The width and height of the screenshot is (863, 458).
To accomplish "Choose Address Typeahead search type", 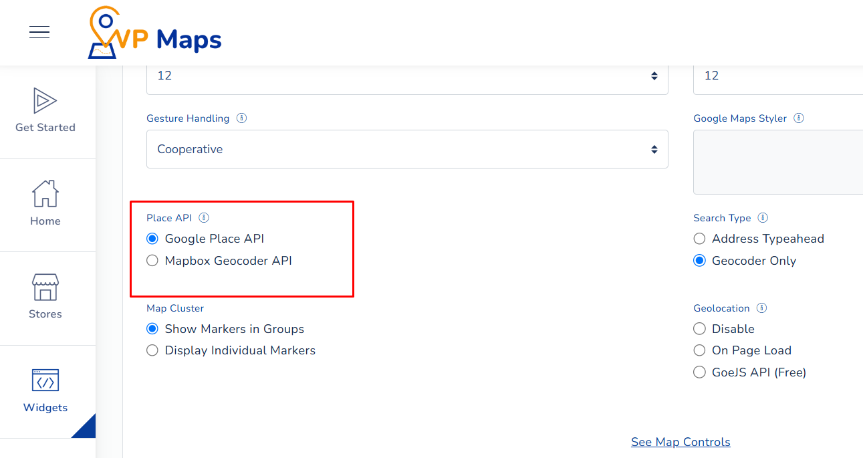I will [699, 238].
